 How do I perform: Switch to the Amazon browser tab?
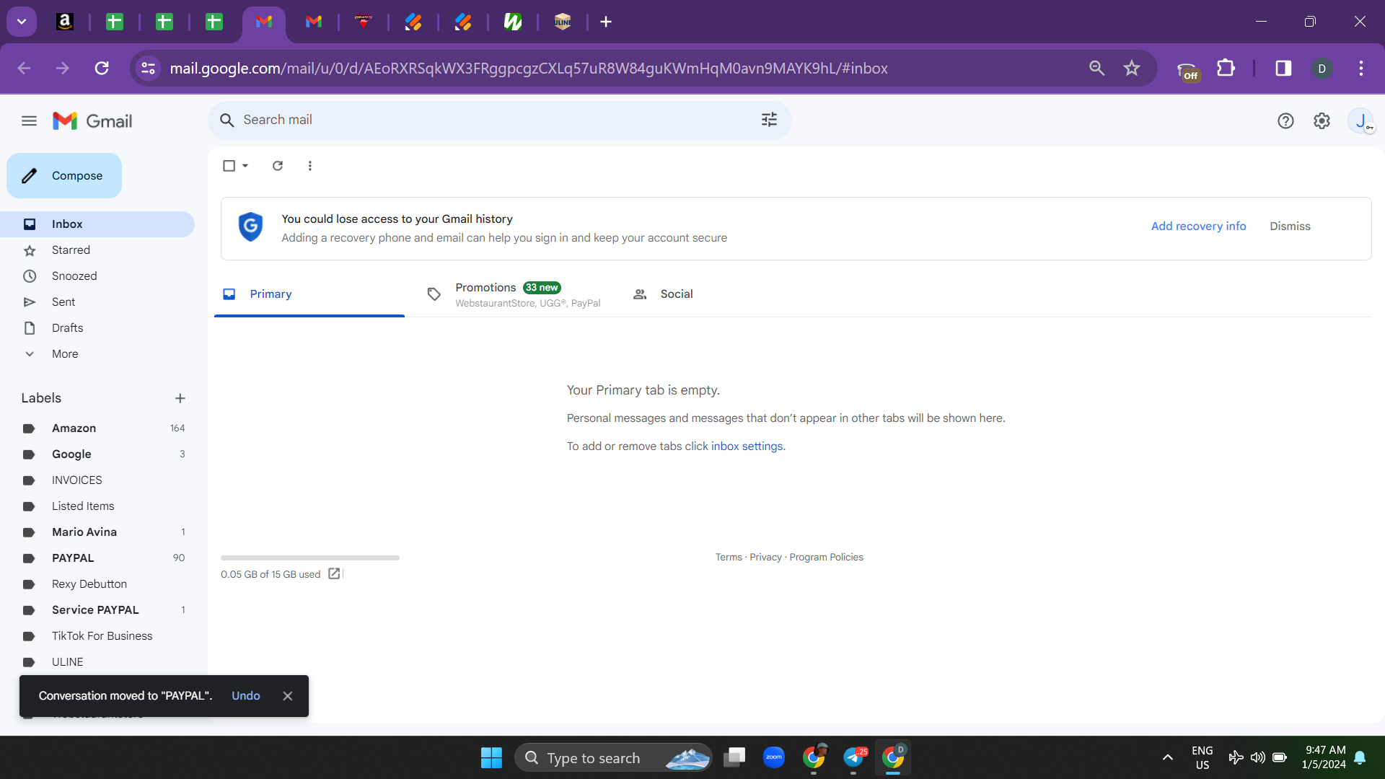65,22
